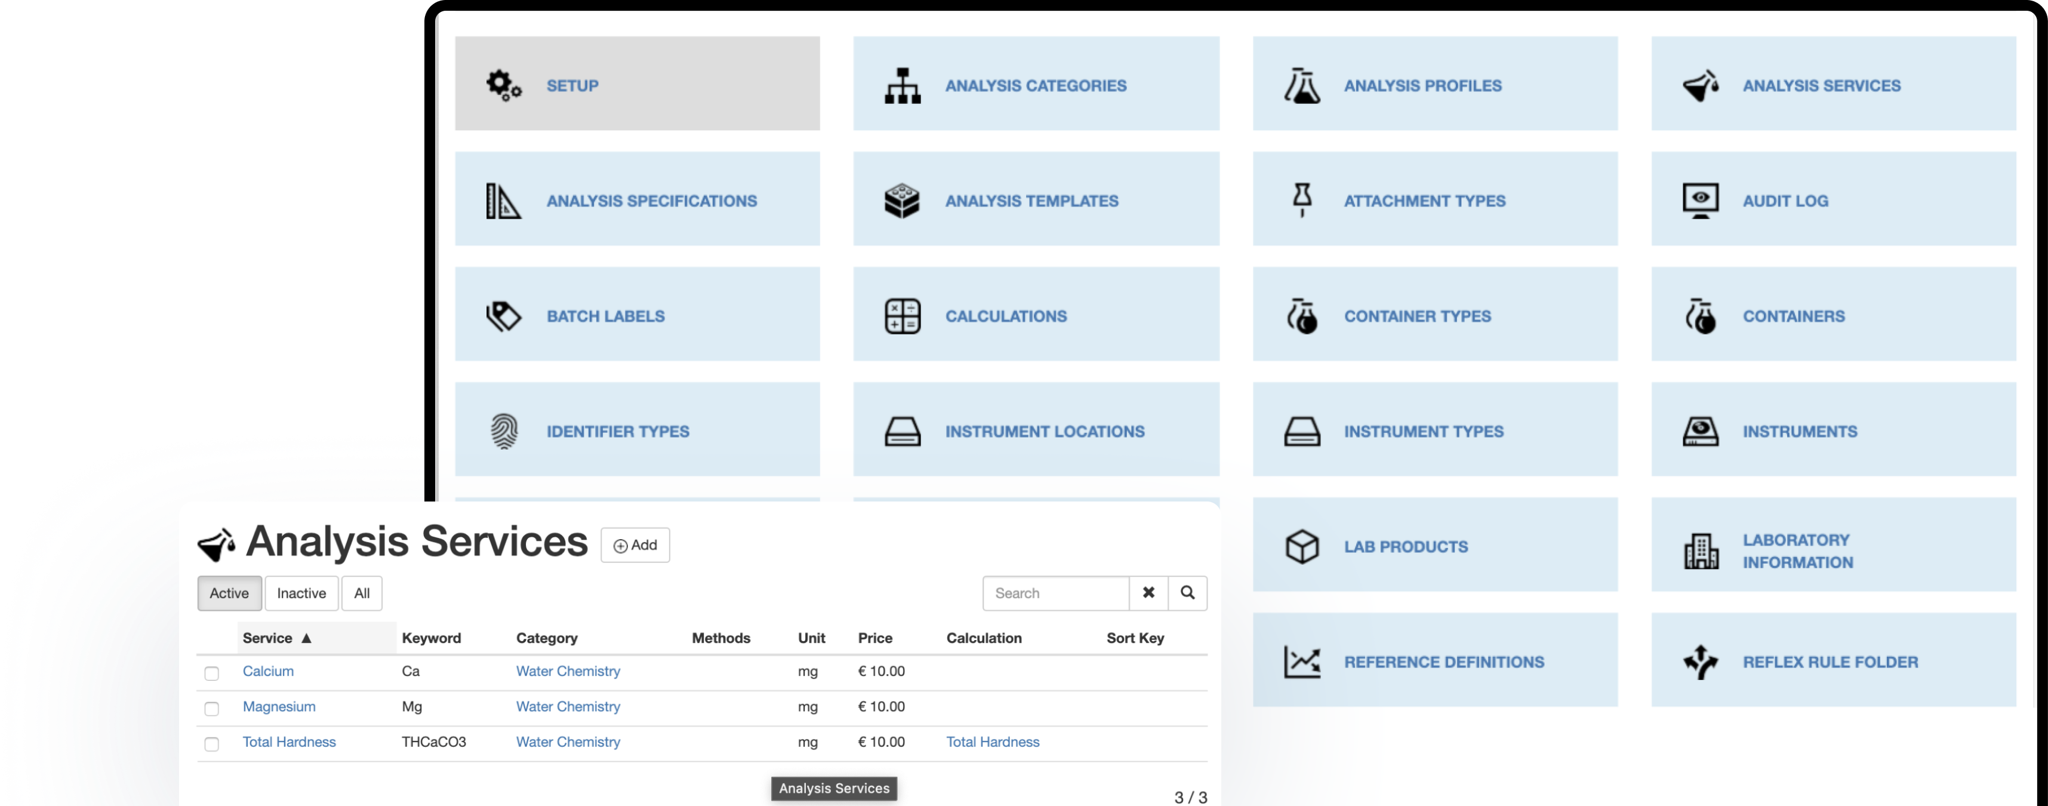Open Analysis Profiles flask icon
Image resolution: width=2048 pixels, height=806 pixels.
pyautogui.click(x=1301, y=85)
